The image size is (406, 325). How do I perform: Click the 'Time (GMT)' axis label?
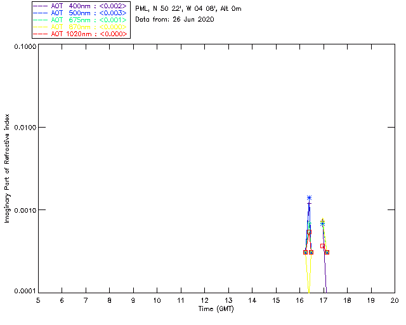pos(216,309)
